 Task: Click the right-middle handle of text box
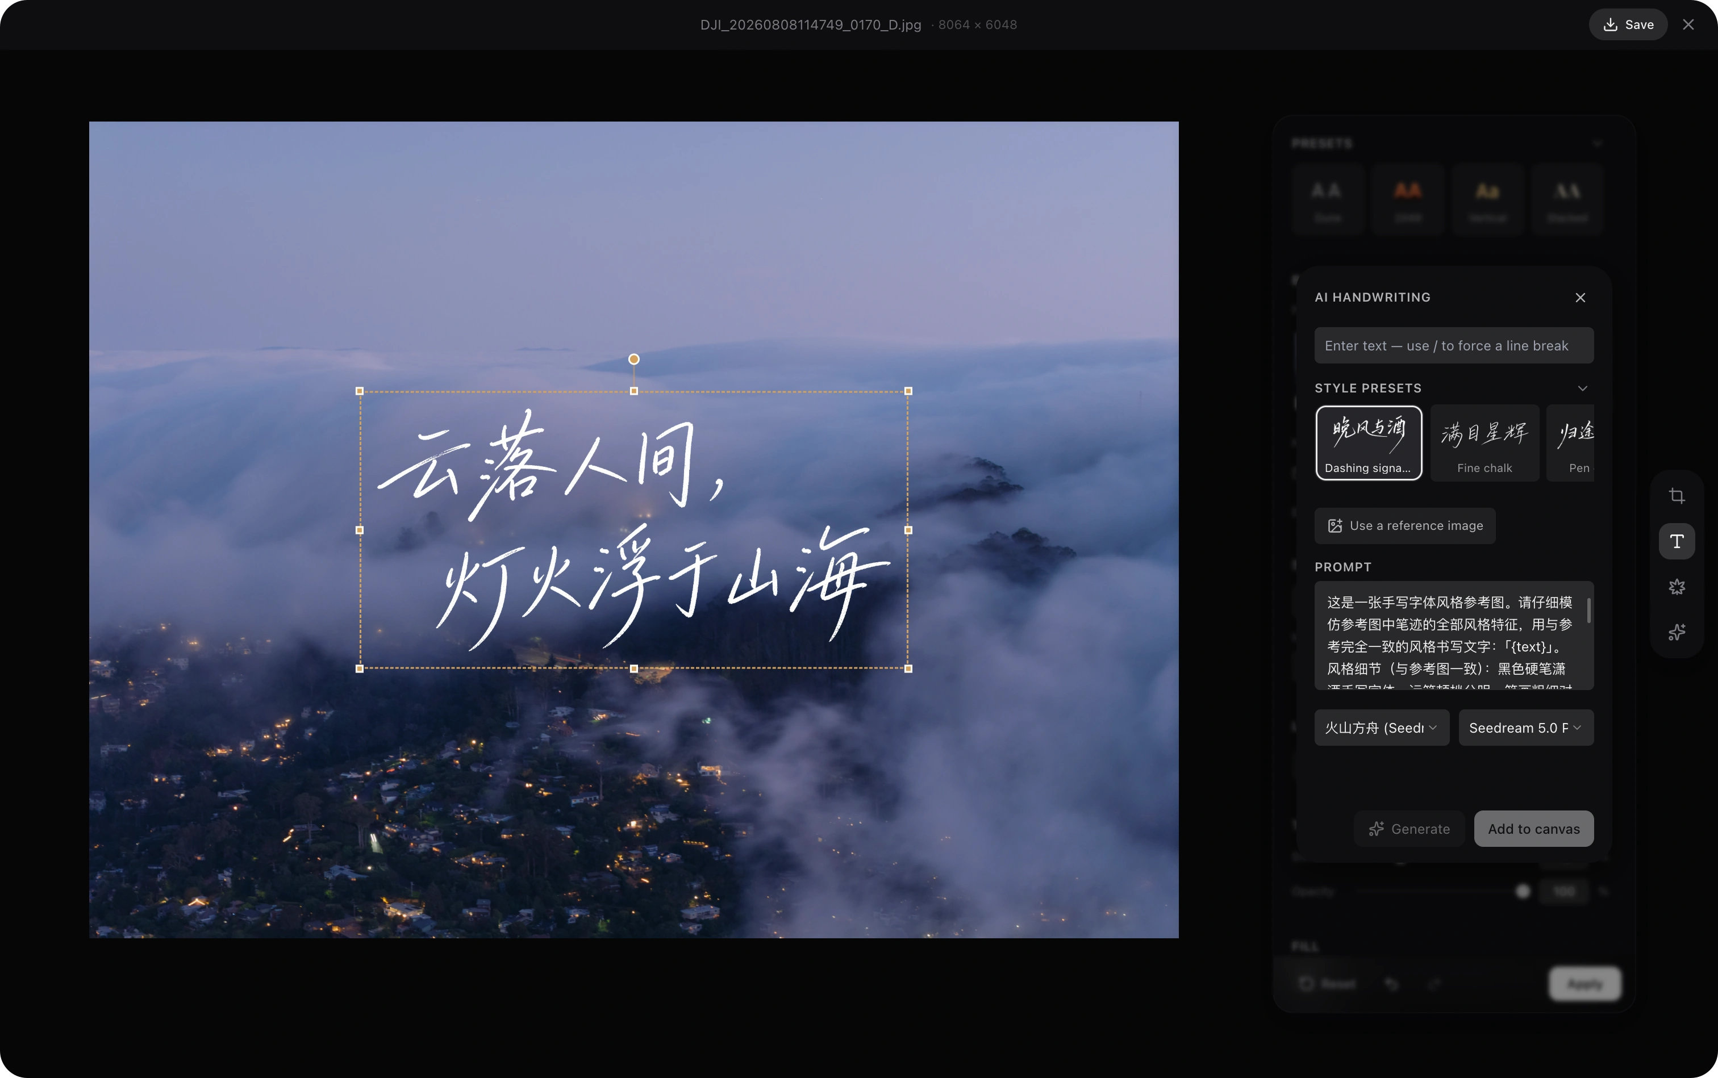[908, 530]
